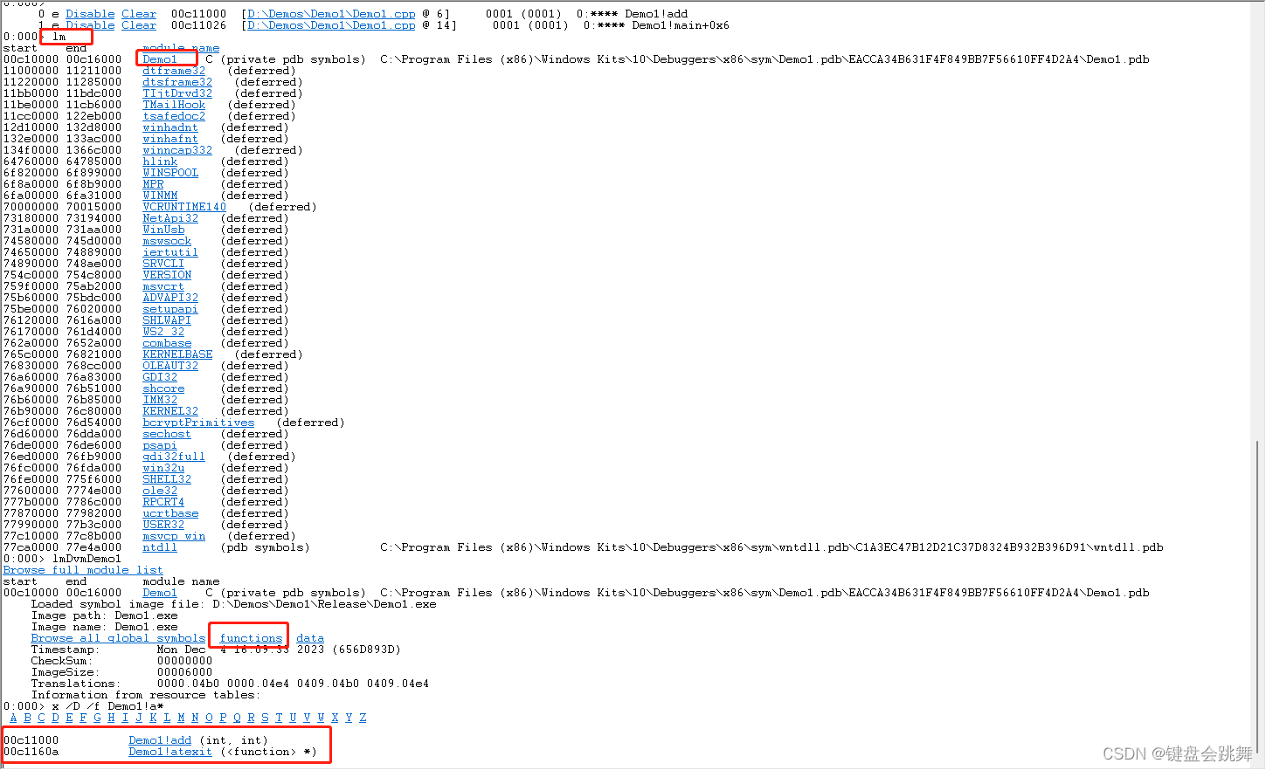Open WinUsb module link
Viewport: 1266px width, 770px height.
coord(163,230)
